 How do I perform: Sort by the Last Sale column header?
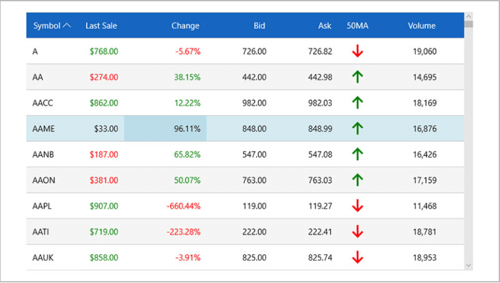(101, 26)
